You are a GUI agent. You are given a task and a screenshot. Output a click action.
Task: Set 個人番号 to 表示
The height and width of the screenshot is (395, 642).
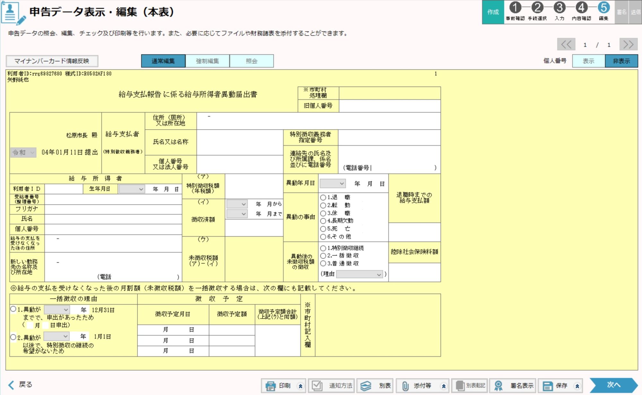tap(588, 61)
